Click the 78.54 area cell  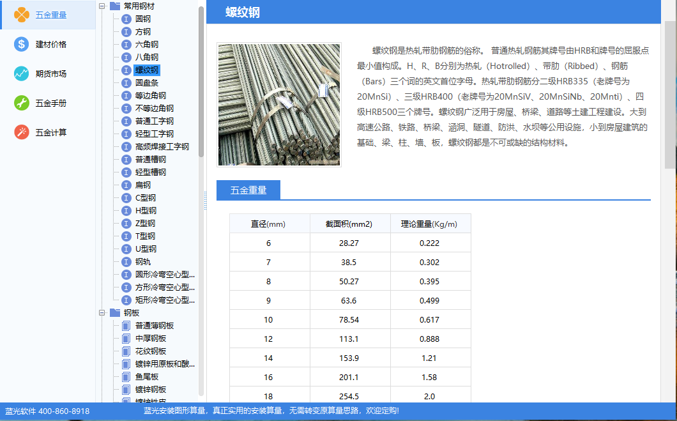(349, 320)
